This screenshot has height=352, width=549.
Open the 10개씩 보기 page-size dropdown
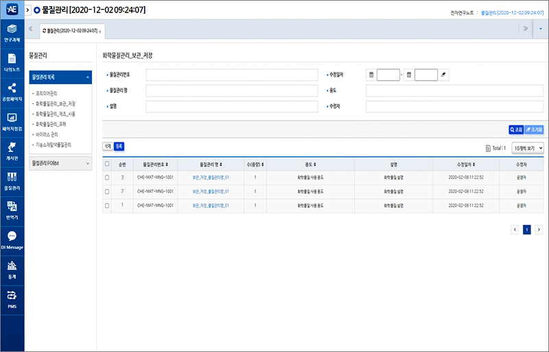coord(528,147)
